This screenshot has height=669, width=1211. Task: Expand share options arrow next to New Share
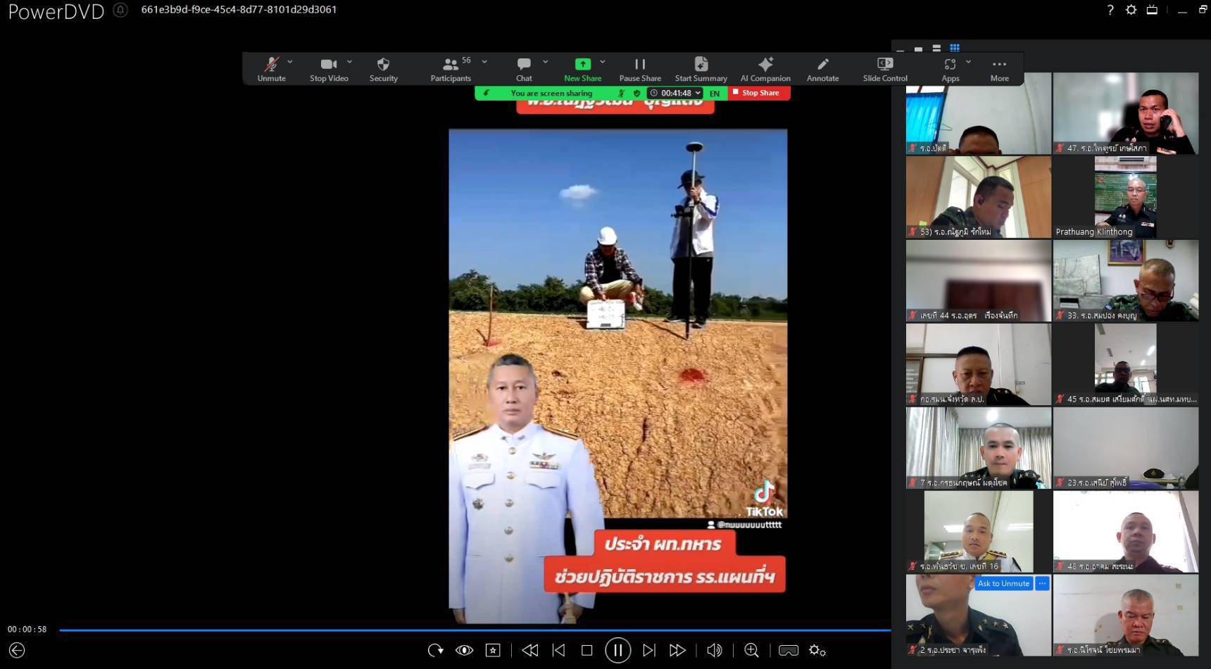[603, 62]
